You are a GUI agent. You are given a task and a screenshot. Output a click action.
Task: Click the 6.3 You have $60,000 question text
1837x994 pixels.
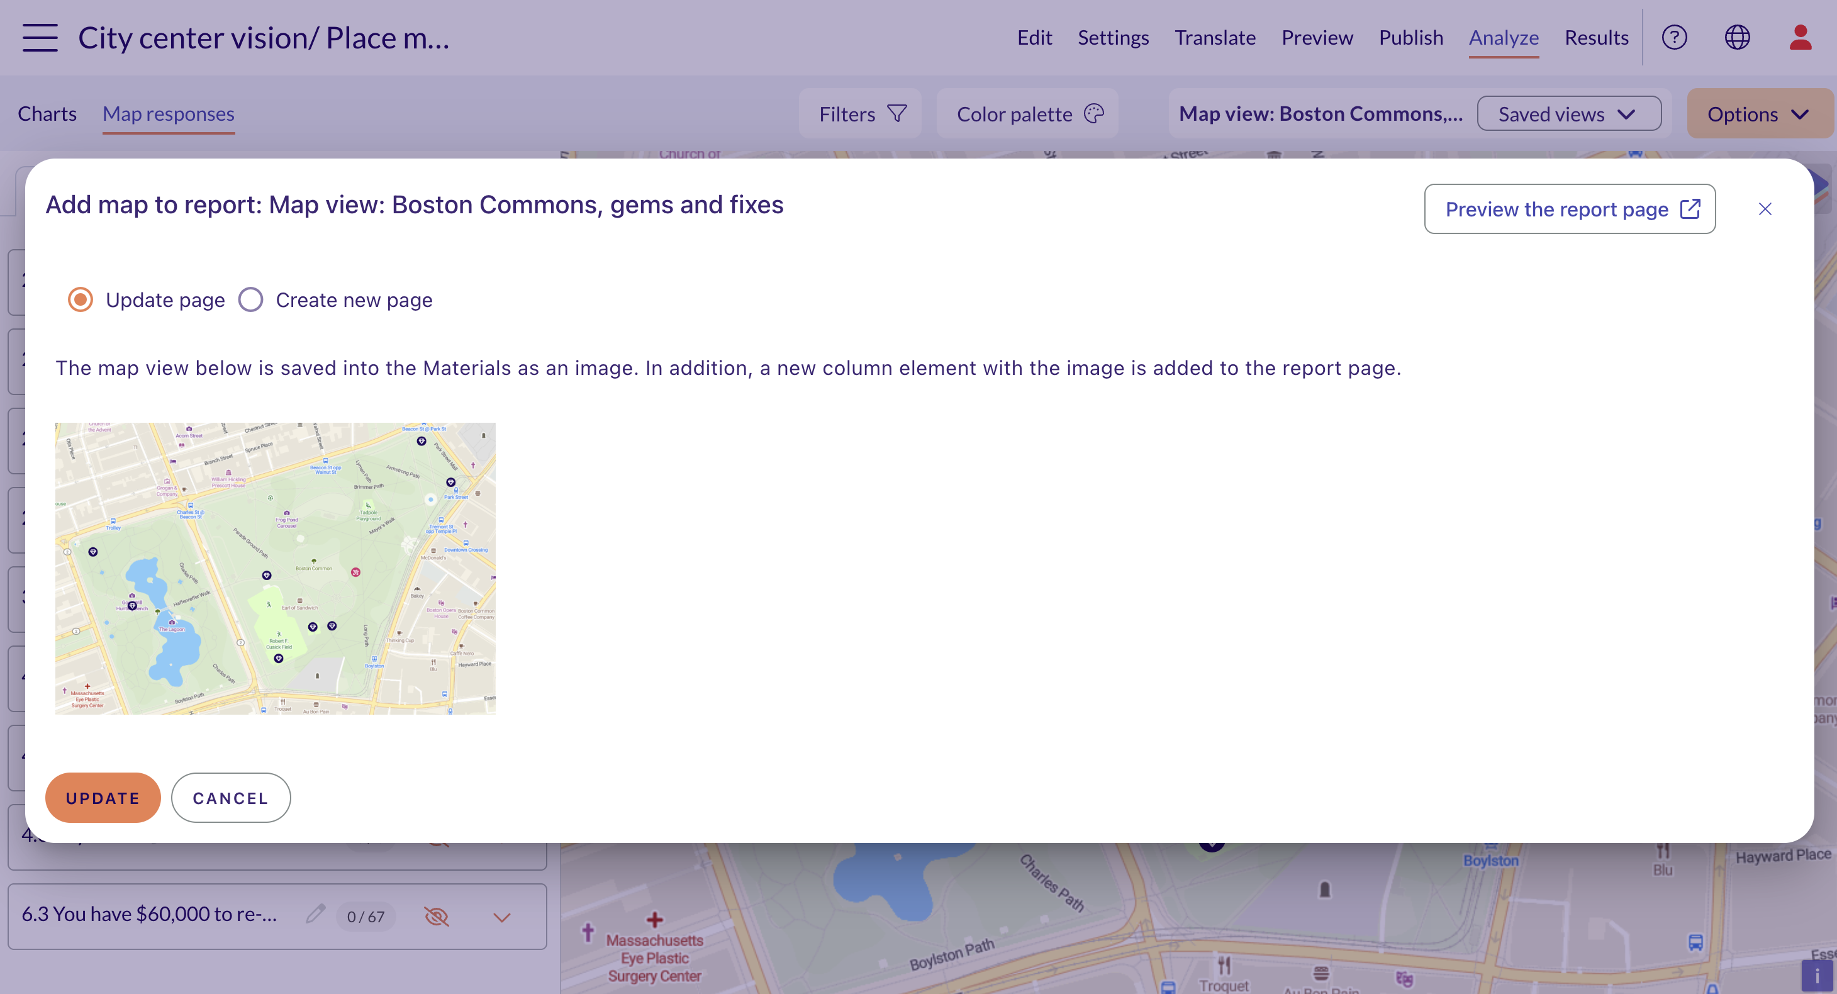tap(150, 914)
